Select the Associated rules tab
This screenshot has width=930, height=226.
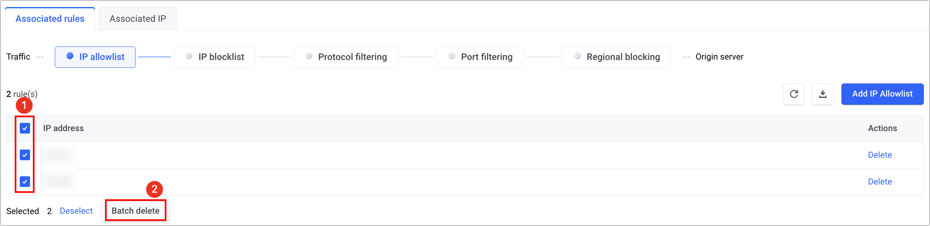point(50,19)
